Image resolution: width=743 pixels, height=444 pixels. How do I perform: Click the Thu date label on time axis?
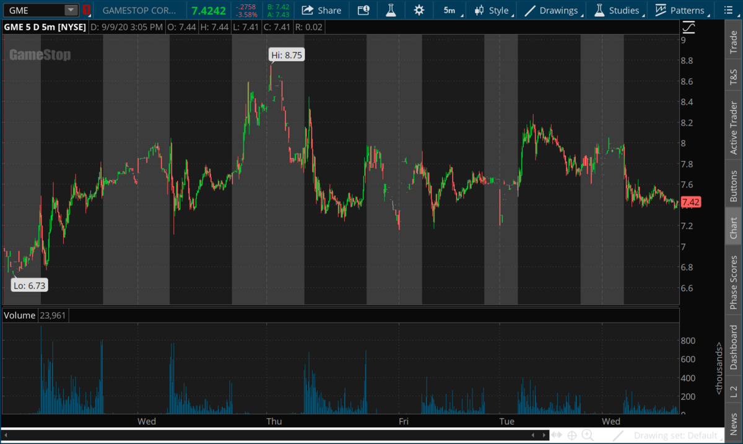coord(274,422)
